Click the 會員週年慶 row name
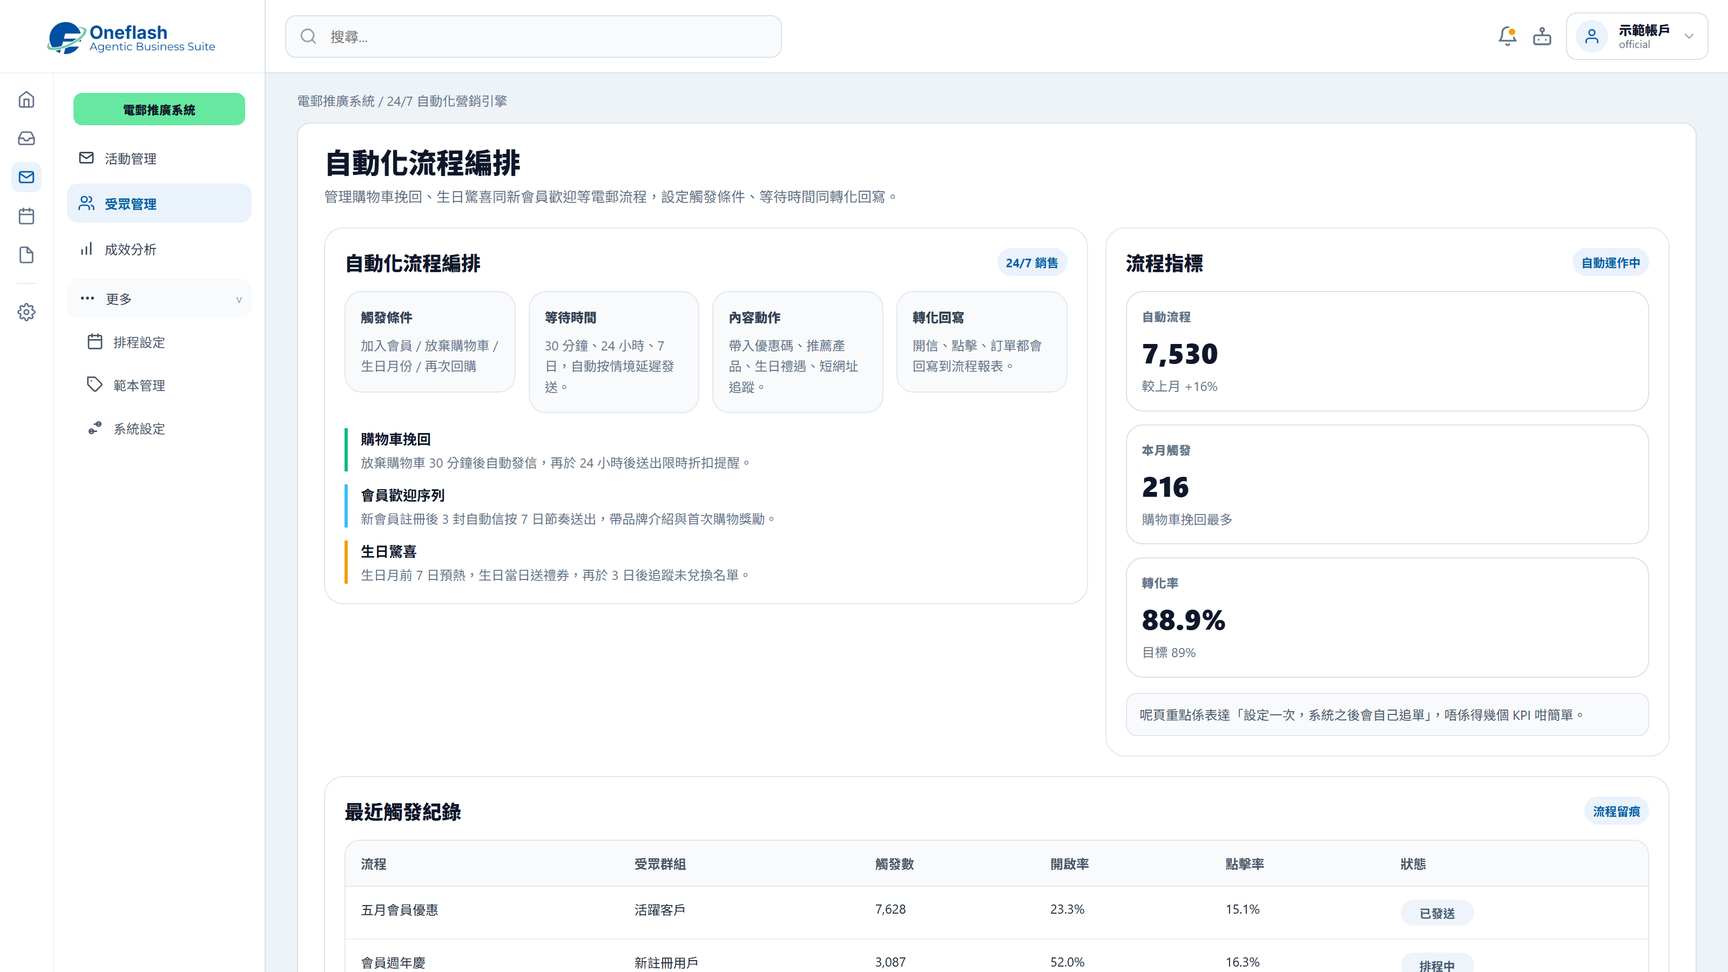 393,963
